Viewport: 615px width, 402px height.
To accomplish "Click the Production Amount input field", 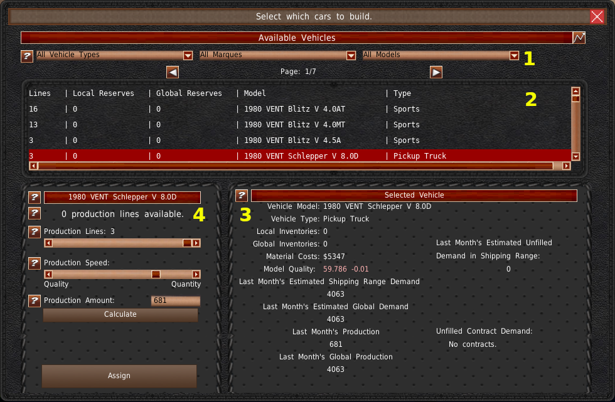I will click(x=176, y=301).
